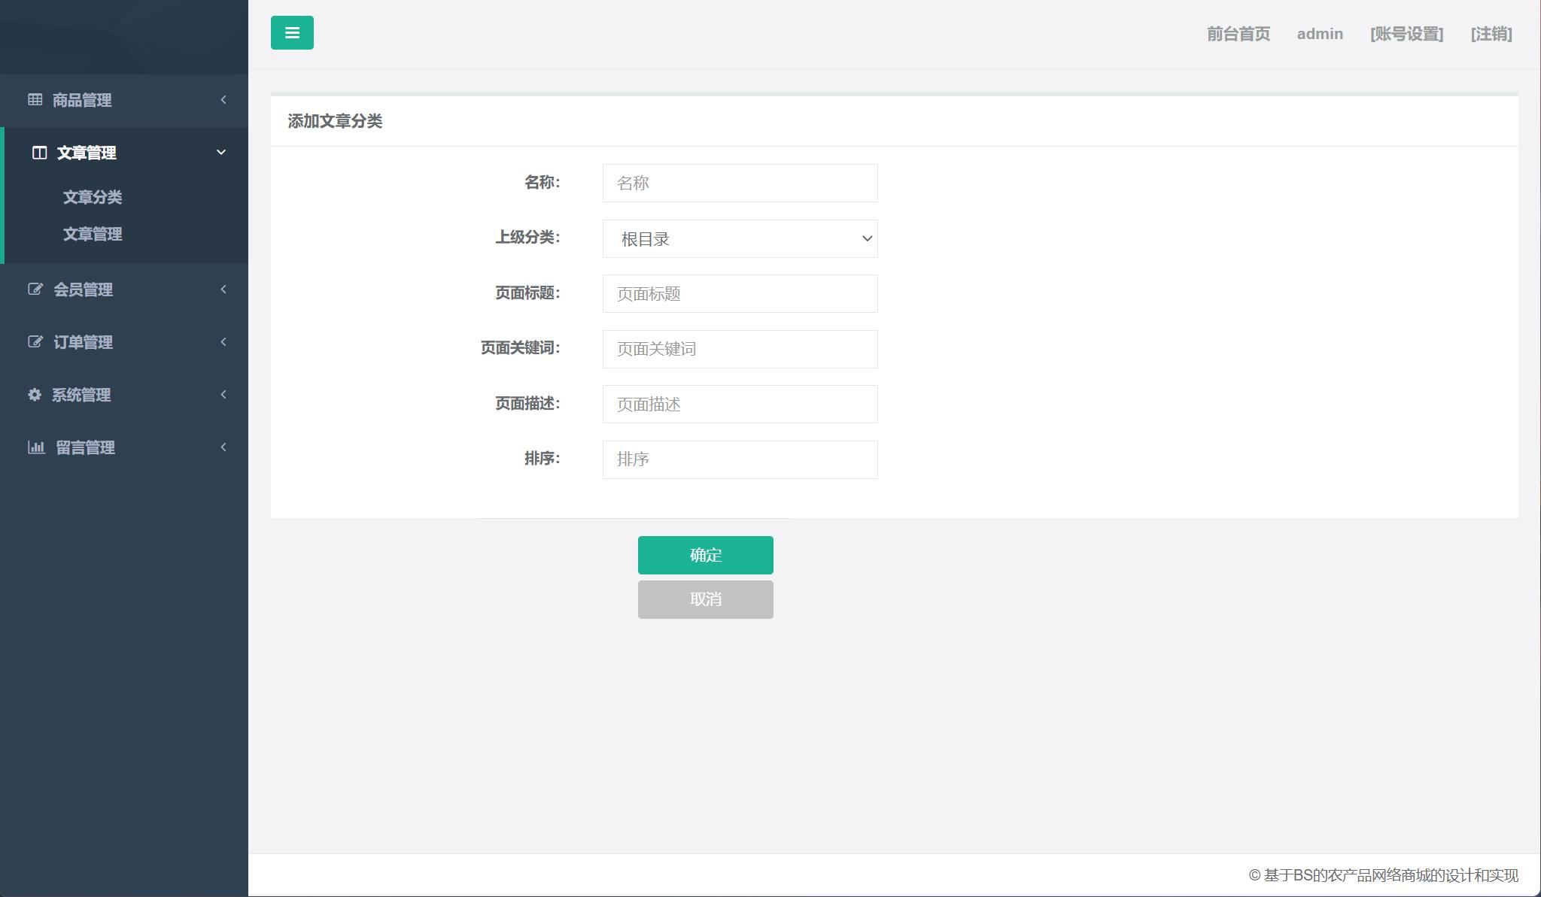
Task: Switch to 文章管理 submenu entry
Action: point(92,234)
